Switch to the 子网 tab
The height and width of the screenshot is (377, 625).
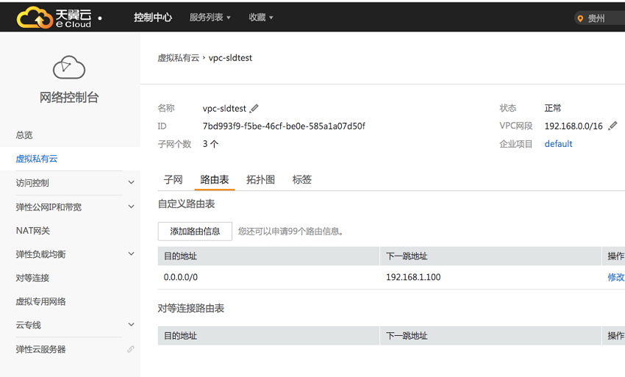pos(173,180)
